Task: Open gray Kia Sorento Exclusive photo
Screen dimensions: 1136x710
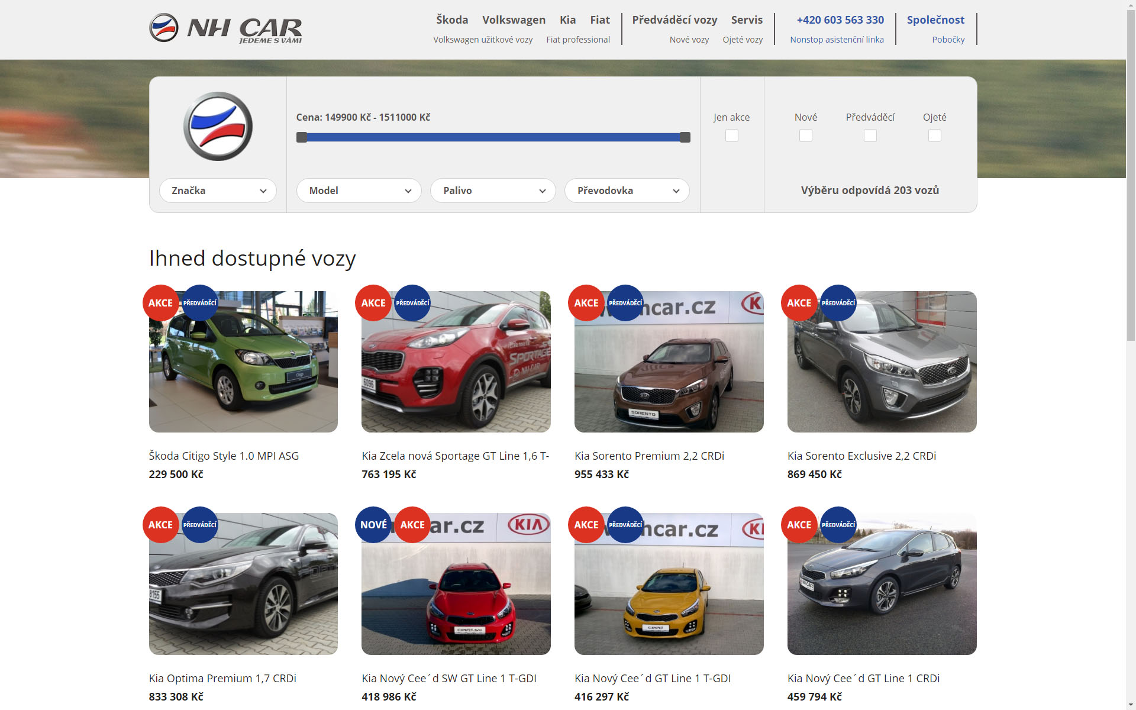Action: 882,362
